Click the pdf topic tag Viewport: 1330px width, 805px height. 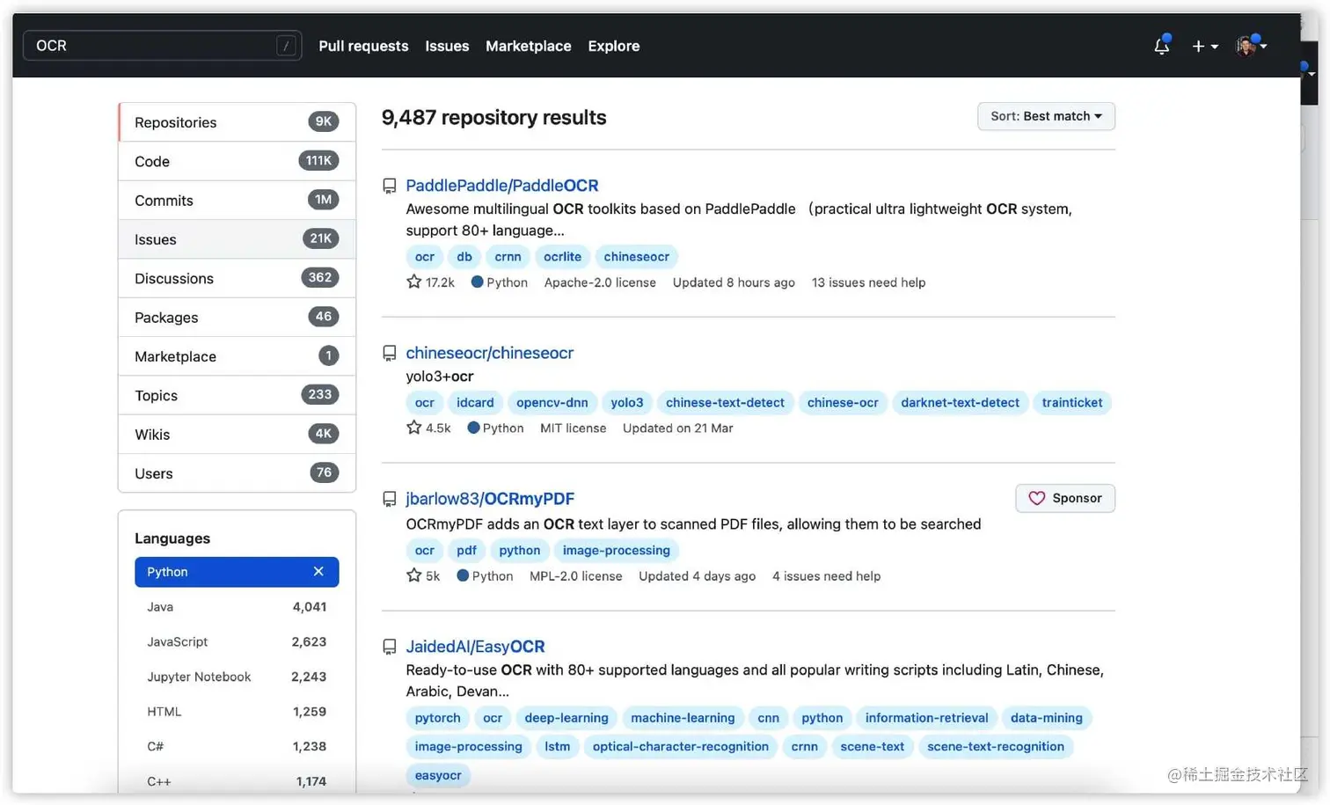click(466, 551)
